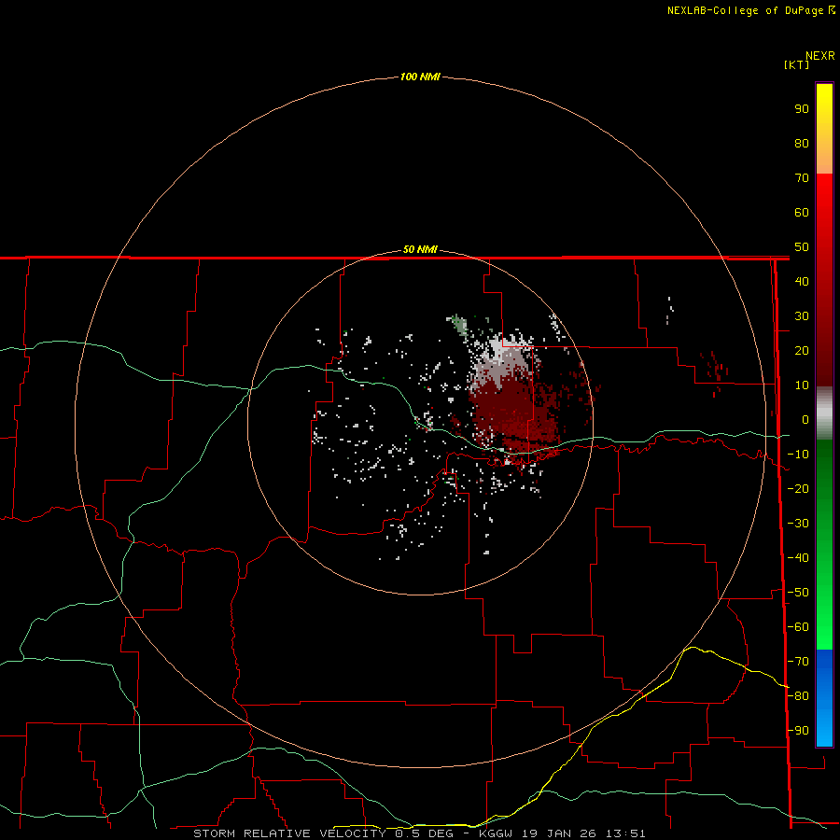840x840 pixels.
Task: Click the -40 value on velocity scale
Action: pos(798,558)
